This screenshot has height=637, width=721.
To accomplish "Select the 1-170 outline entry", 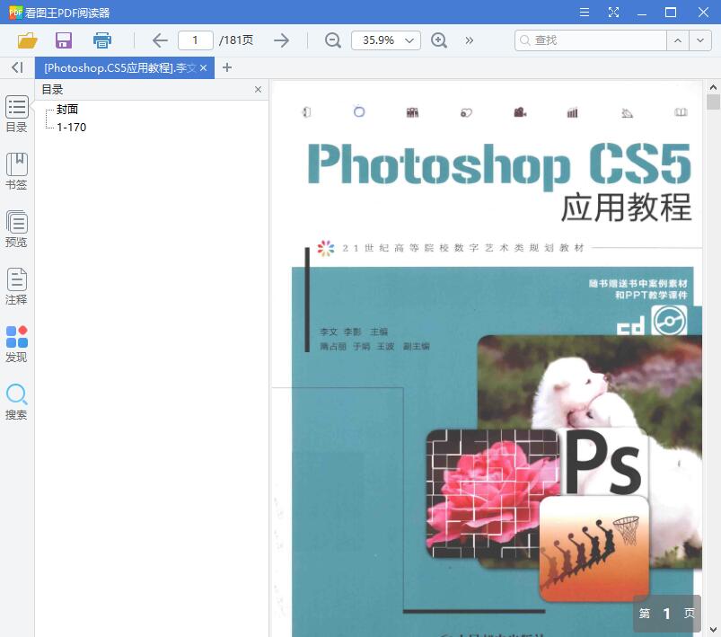I will click(x=71, y=127).
